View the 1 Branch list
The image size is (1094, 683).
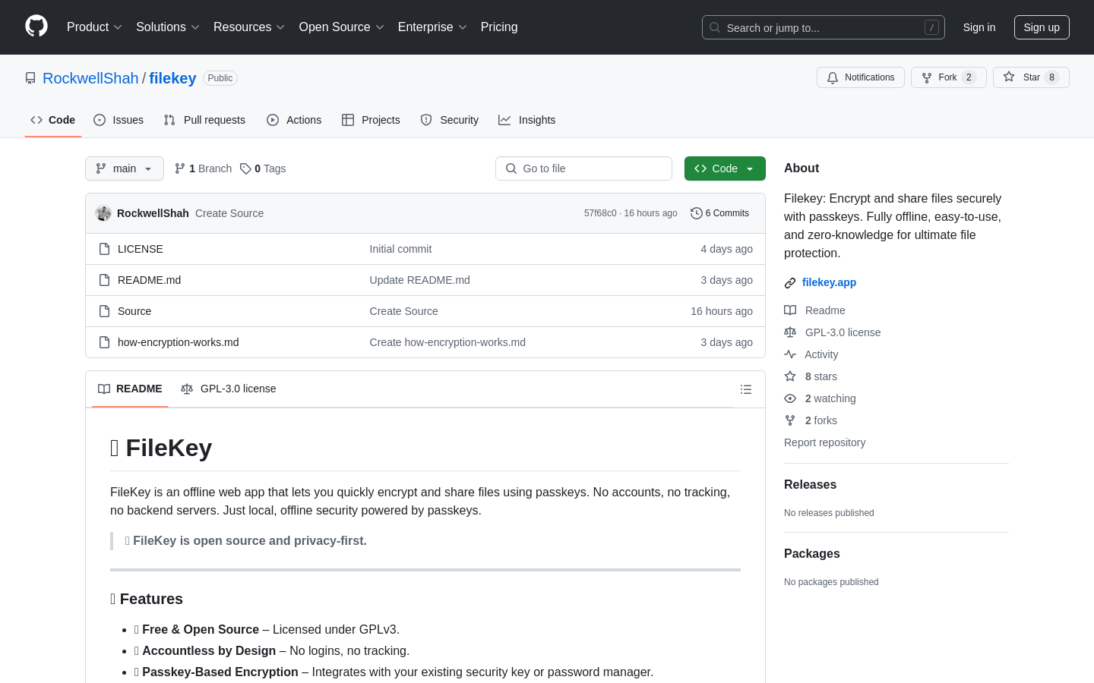click(x=203, y=168)
